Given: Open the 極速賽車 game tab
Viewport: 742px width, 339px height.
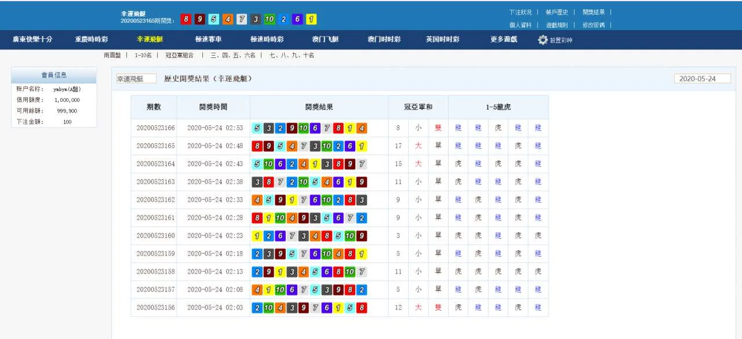Looking at the screenshot, I should (x=208, y=39).
